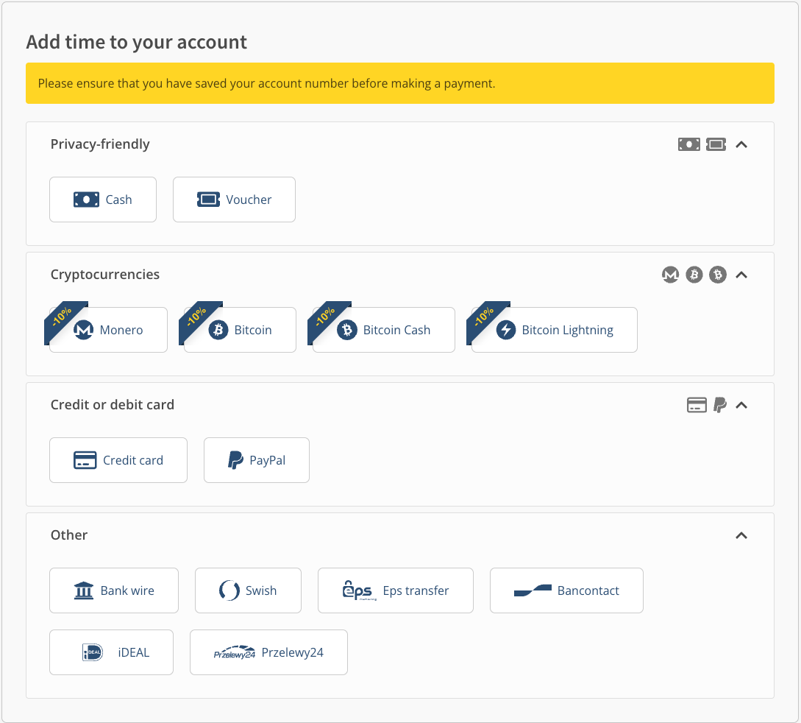Choose Cash payment option
The image size is (801, 723).
click(x=103, y=200)
